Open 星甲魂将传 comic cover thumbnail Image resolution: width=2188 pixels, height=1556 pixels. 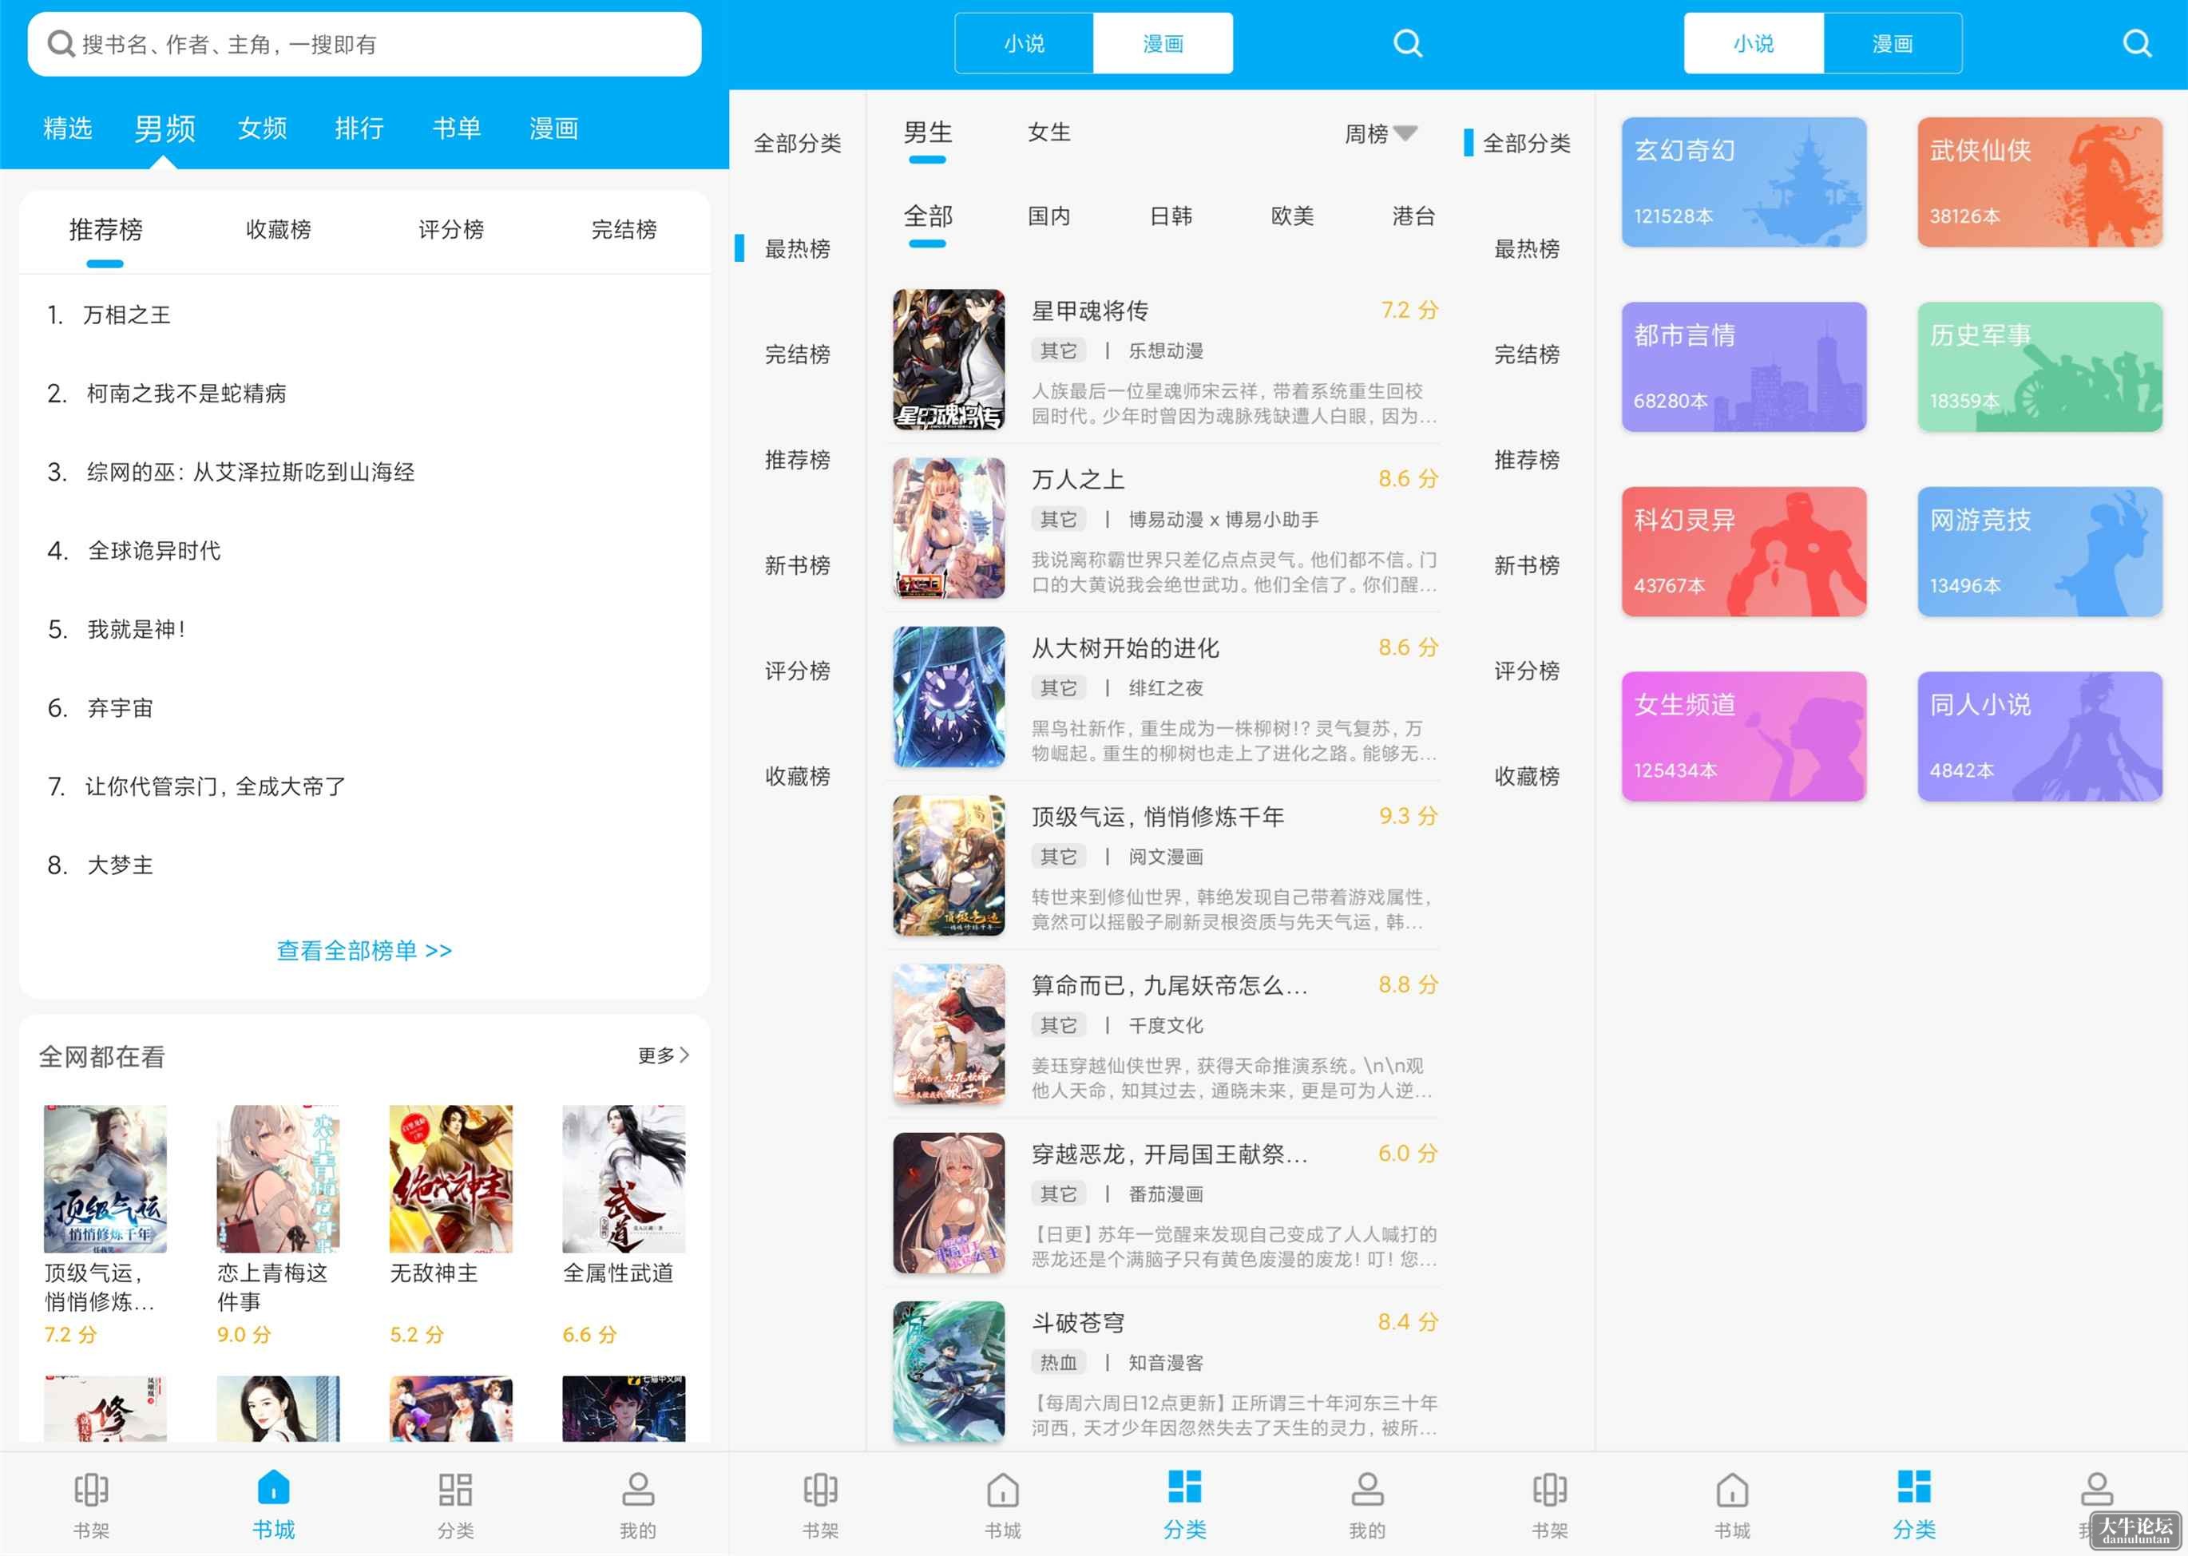[949, 359]
